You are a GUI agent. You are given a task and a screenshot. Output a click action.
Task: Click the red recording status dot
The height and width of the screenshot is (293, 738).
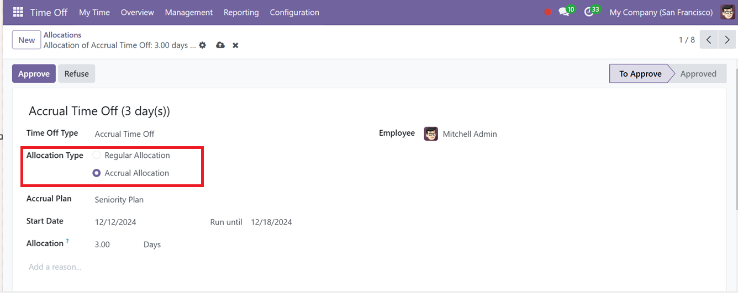click(548, 12)
